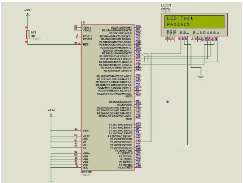Viewport: 243px width, 183px height.
Task: Click the ground symbol below the LCD
Action: coord(201,77)
